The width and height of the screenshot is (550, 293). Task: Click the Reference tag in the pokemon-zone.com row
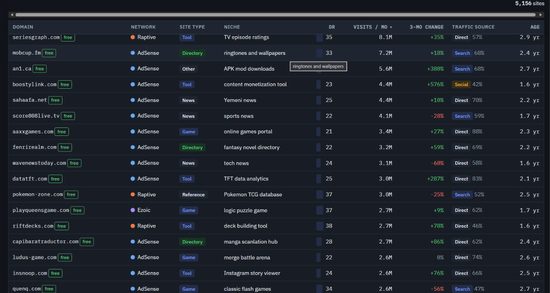pyautogui.click(x=193, y=195)
